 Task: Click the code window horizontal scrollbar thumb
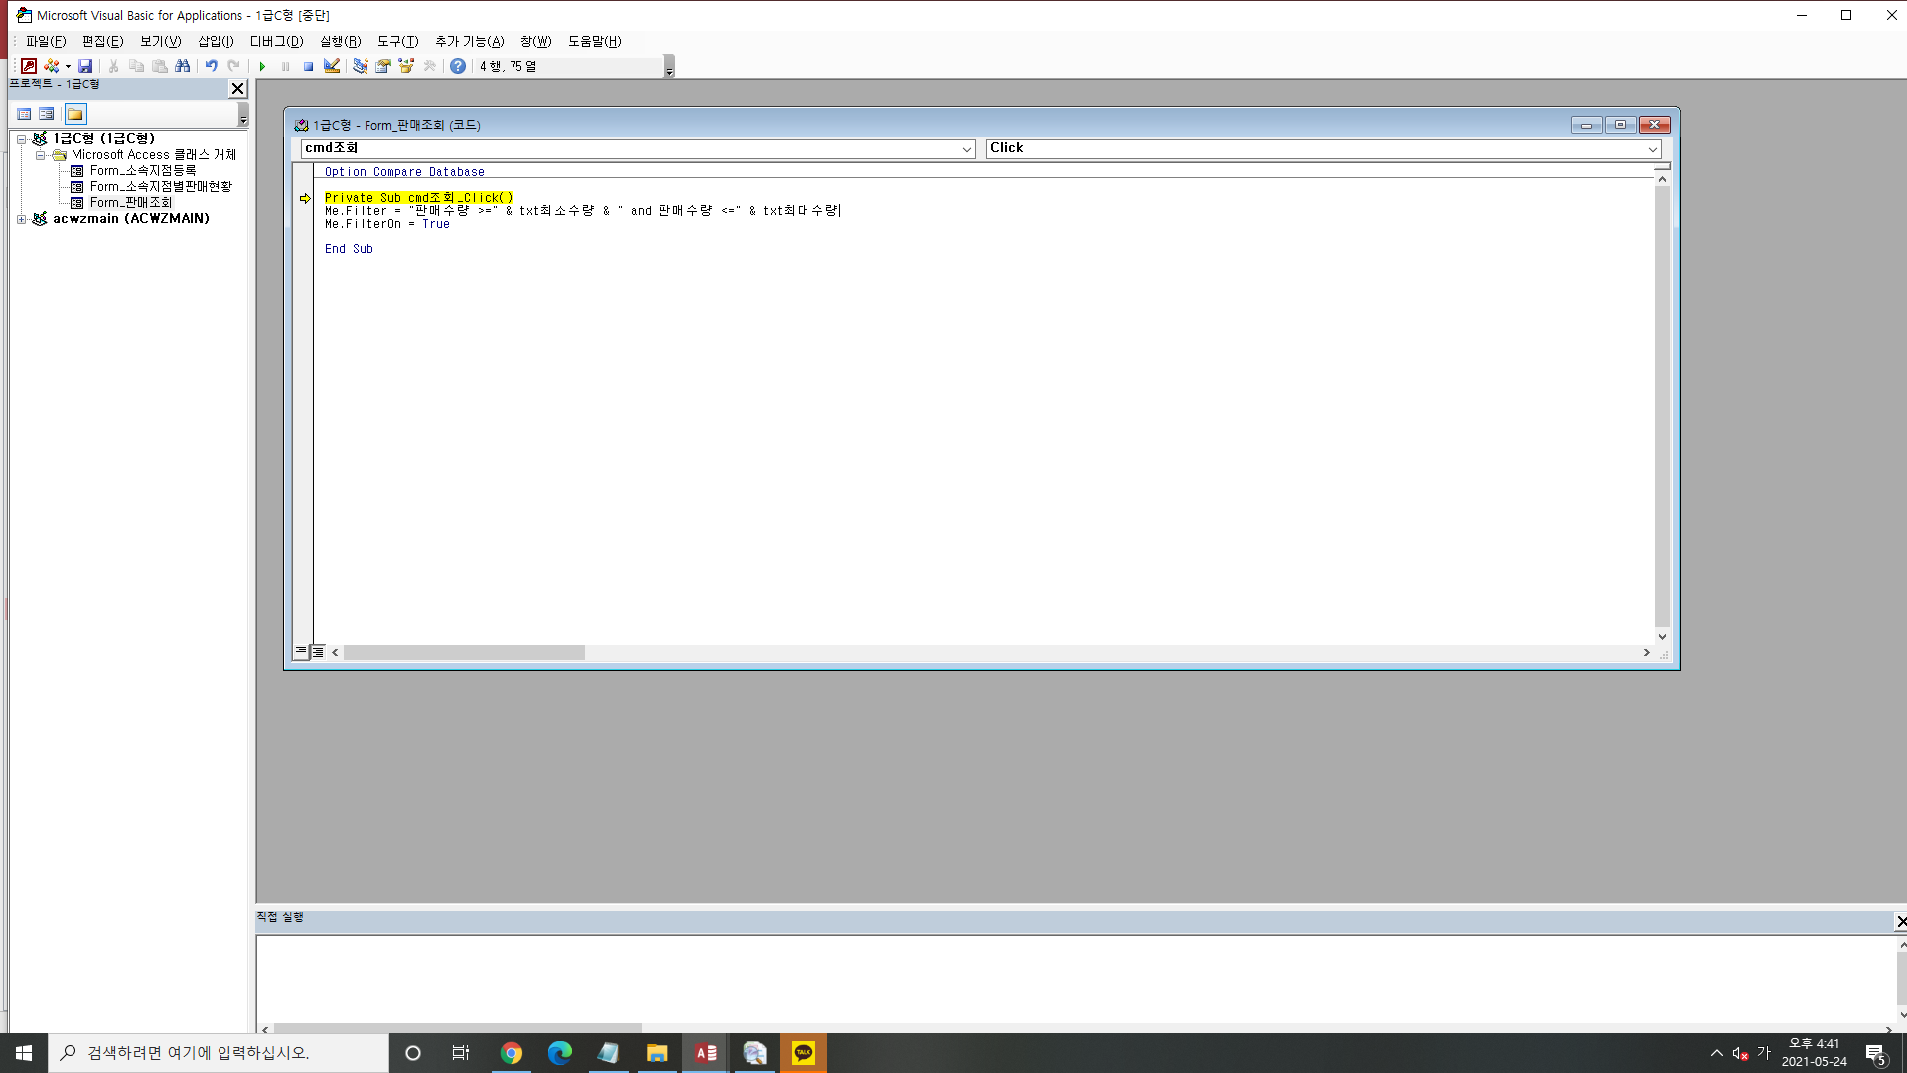464,653
